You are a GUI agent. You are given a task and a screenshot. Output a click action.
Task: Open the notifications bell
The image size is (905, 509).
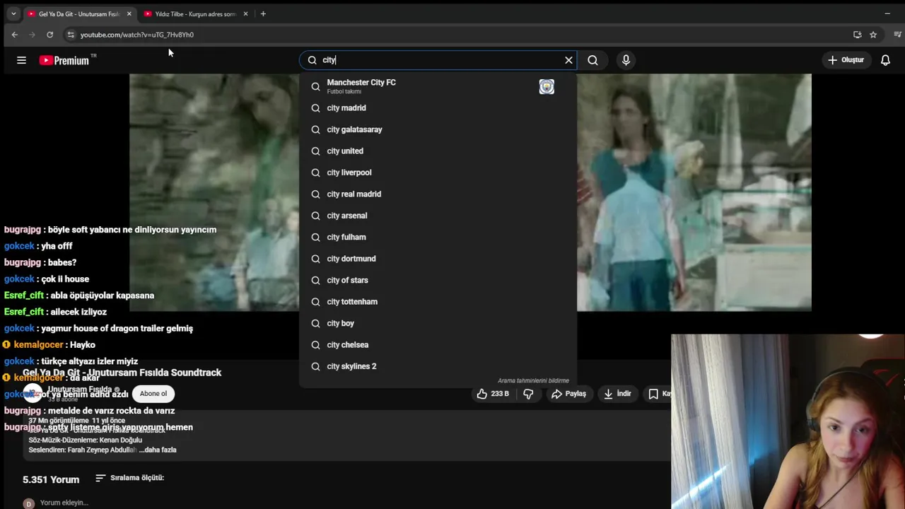point(885,60)
